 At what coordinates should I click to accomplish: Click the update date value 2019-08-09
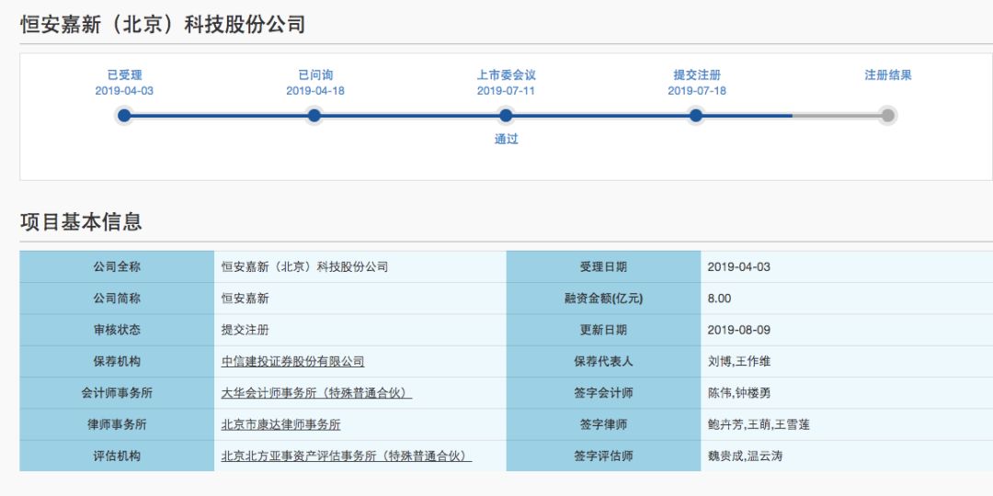pyautogui.click(x=739, y=331)
